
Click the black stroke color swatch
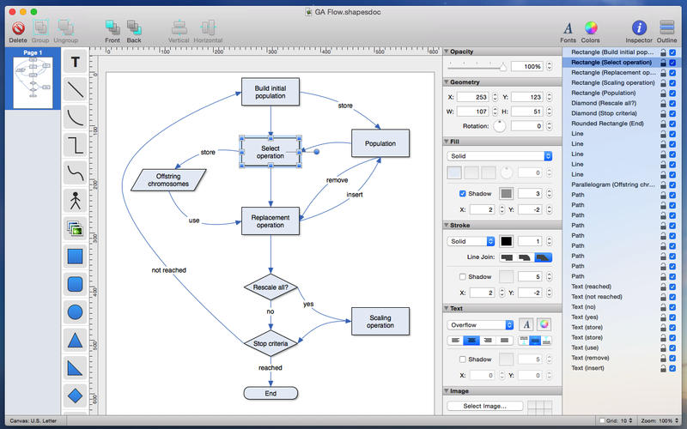point(507,241)
